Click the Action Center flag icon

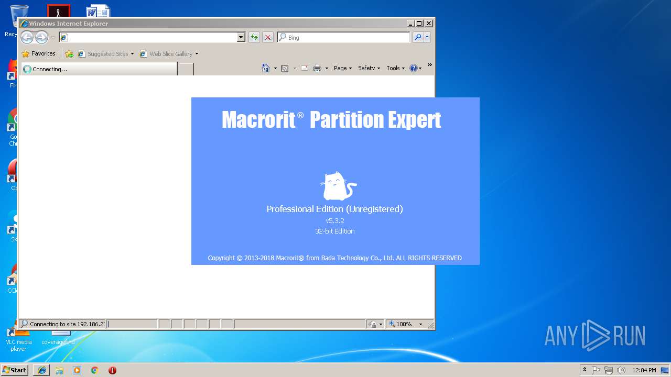pyautogui.click(x=596, y=370)
